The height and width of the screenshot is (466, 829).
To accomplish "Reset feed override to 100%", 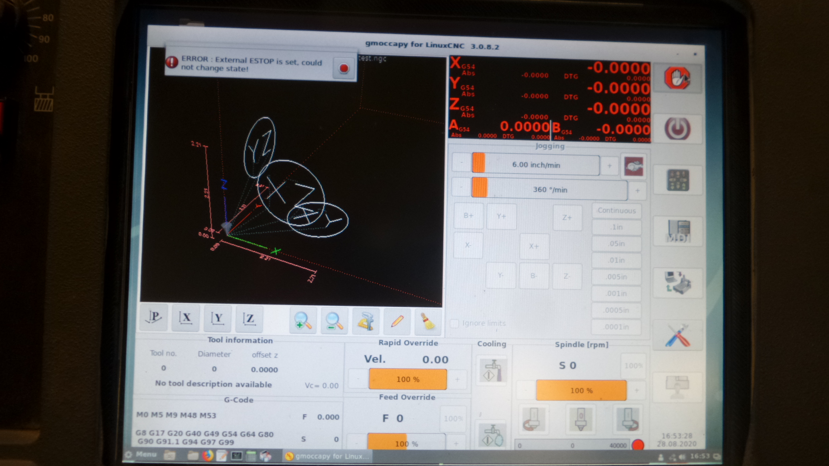I will 453,419.
